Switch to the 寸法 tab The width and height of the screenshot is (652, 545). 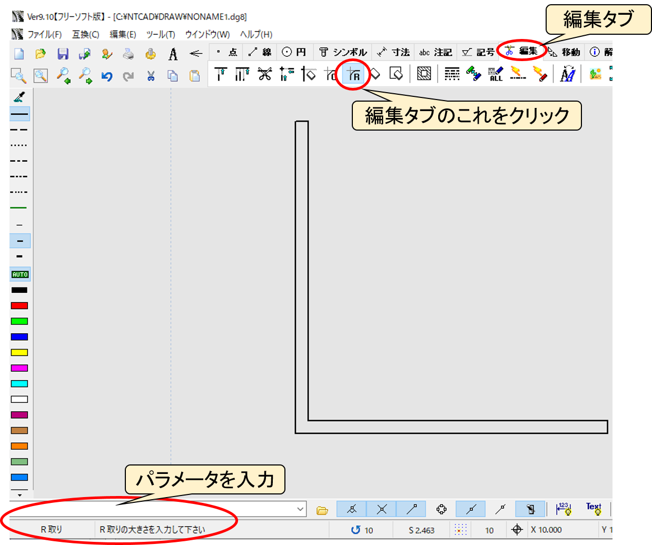(x=393, y=52)
